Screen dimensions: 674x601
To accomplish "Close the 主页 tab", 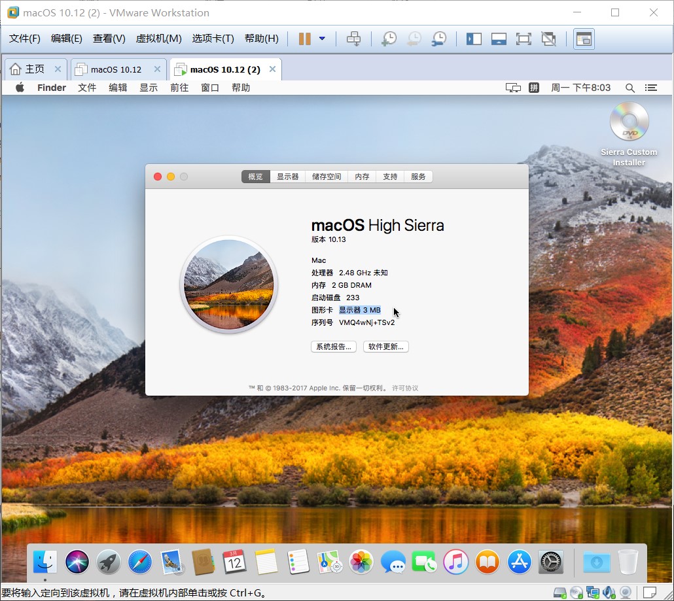I will [x=58, y=69].
